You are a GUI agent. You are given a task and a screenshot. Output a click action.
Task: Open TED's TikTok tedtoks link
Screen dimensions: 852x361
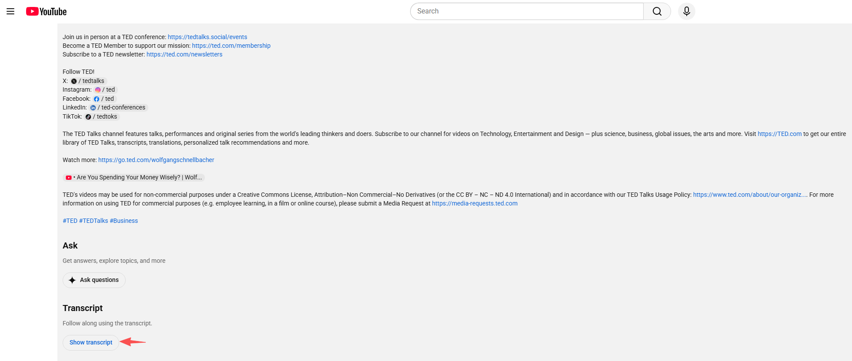(102, 117)
